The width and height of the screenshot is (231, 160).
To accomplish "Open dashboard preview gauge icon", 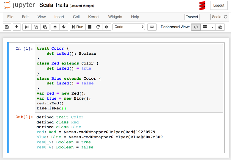I will (x=220, y=27).
